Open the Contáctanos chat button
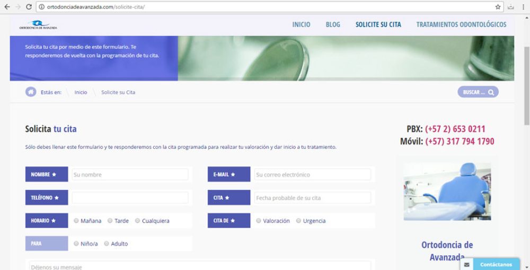Image resolution: width=530 pixels, height=270 pixels. click(496, 264)
